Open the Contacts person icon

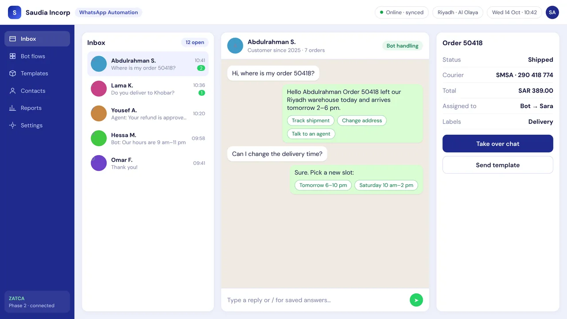(x=12, y=91)
